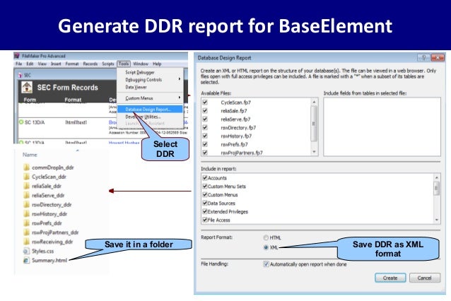Uncheck the CycleScan.fp7 file
The width and height of the screenshot is (451, 301).
205,102
